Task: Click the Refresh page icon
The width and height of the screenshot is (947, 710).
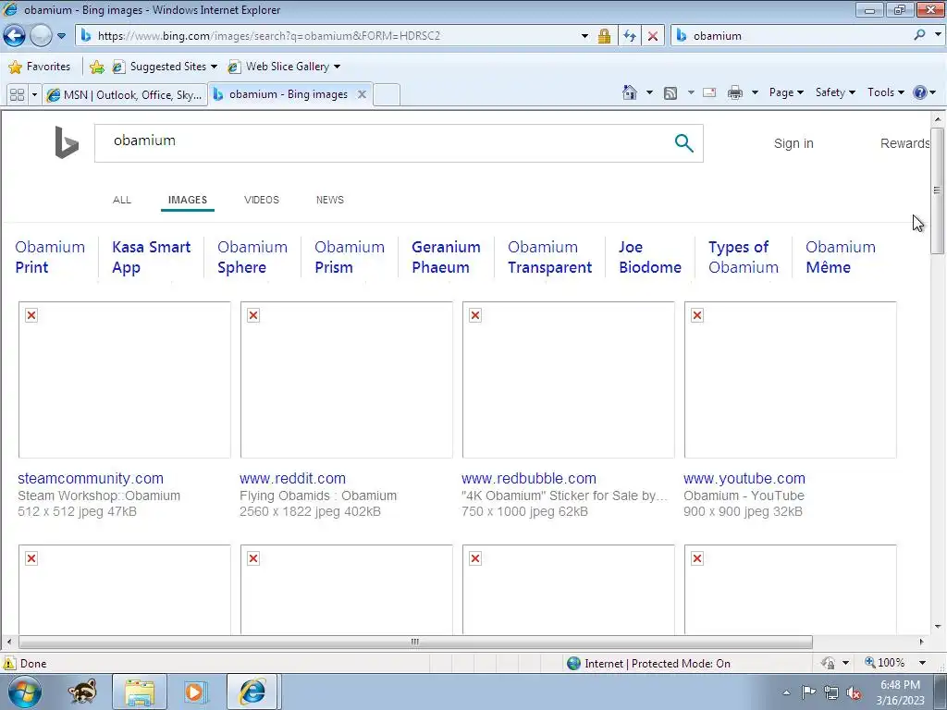Action: coord(629,36)
